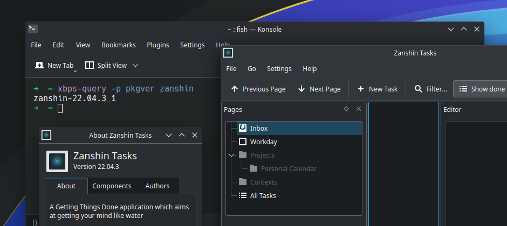Open the Bookmarks menu in Konsole

(119, 45)
